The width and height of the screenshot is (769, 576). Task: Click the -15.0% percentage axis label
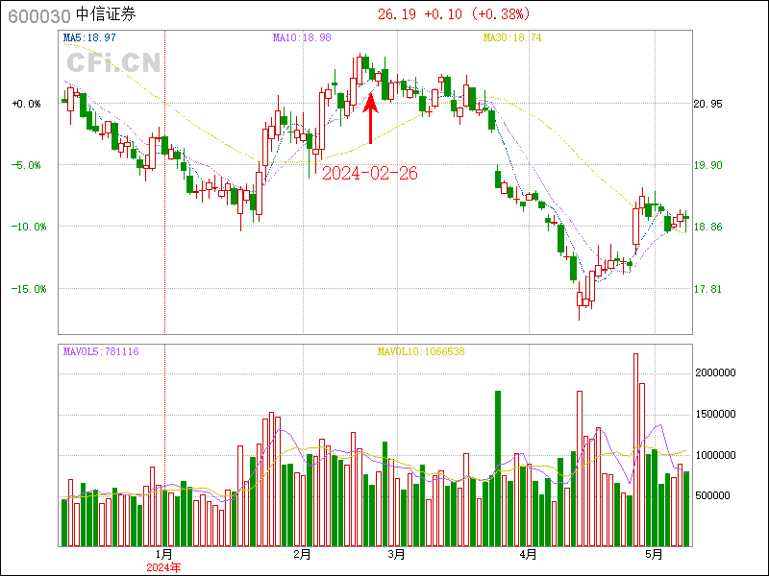pos(27,289)
